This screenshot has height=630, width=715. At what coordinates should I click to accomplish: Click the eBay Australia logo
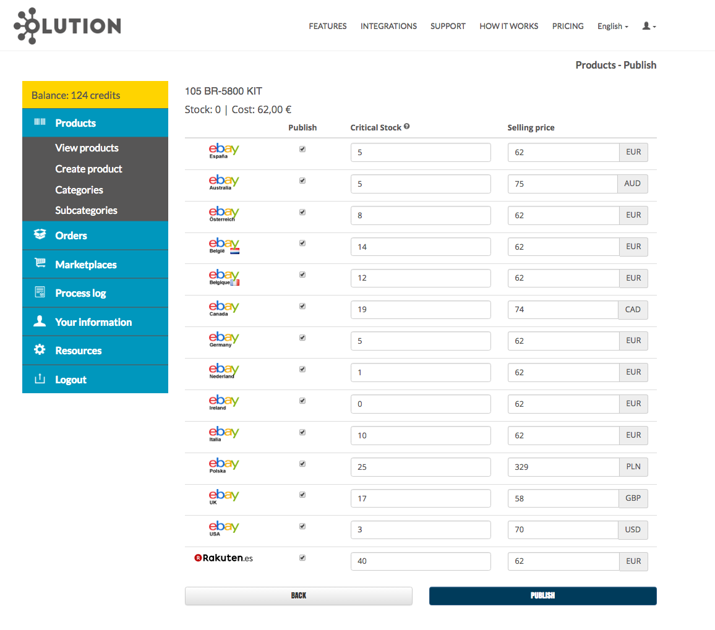tap(223, 182)
